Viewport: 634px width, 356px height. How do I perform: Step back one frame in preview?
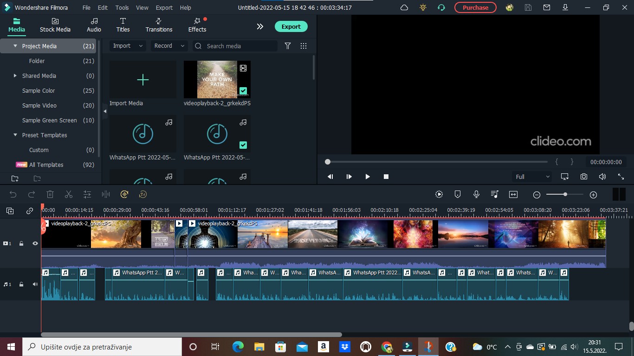point(330,177)
